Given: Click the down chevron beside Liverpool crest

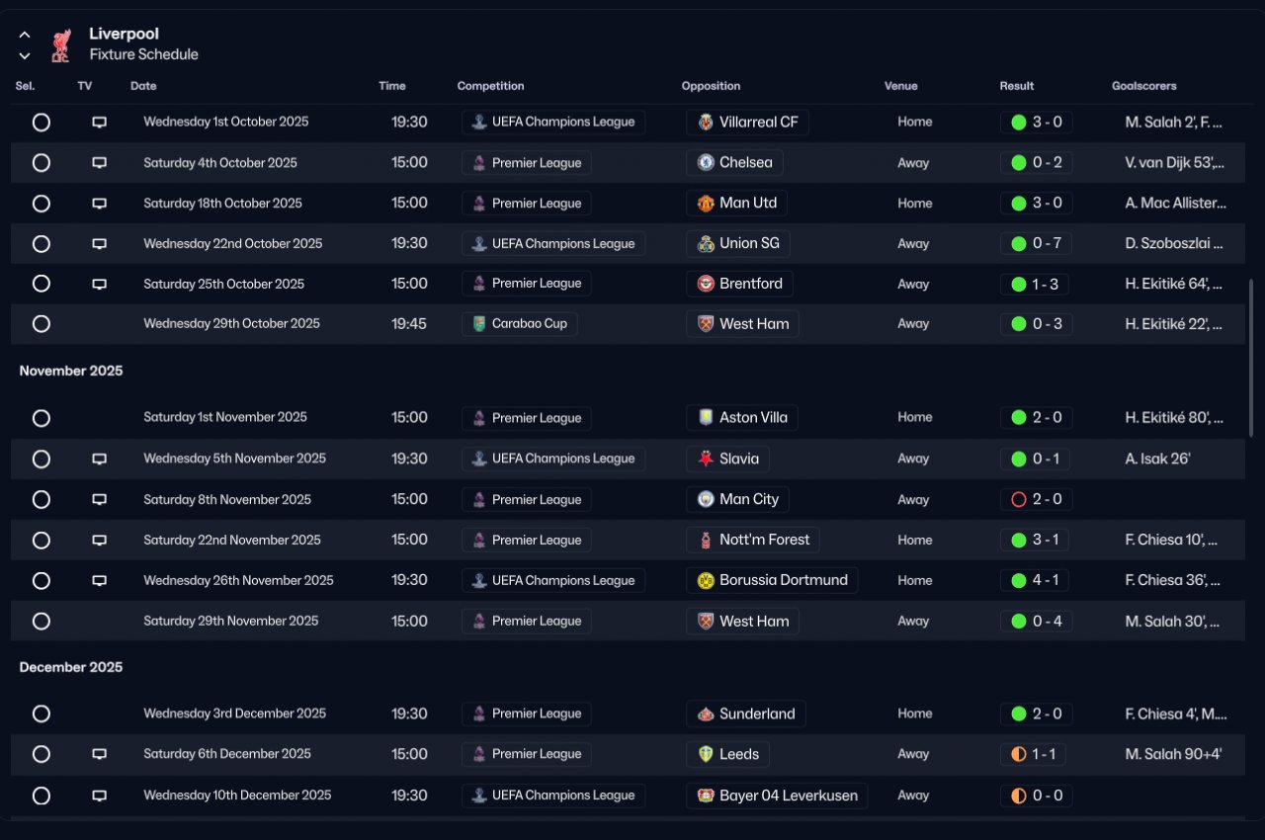Looking at the screenshot, I should tap(25, 55).
